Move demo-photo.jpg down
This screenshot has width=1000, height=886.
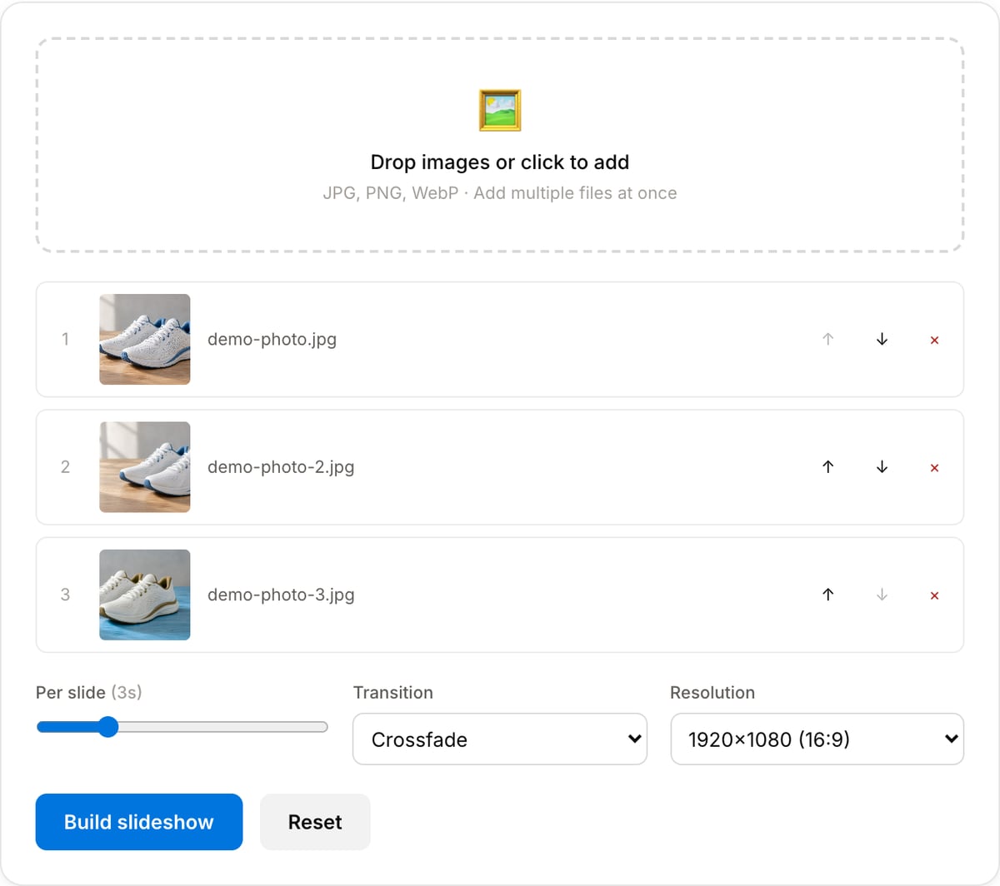coord(882,340)
